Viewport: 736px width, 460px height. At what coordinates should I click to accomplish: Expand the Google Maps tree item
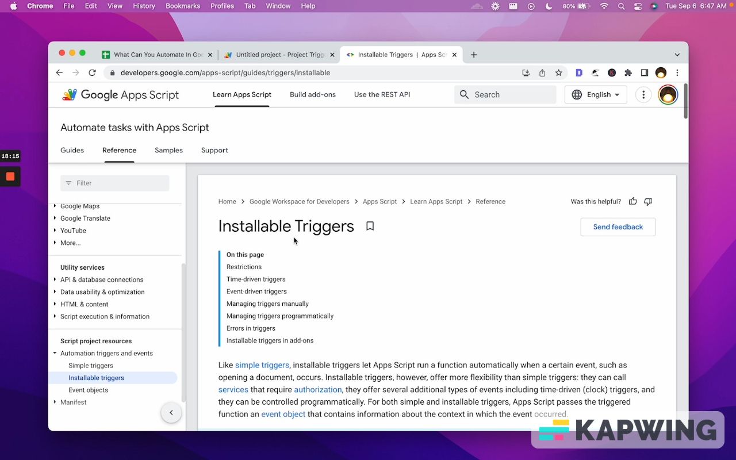click(55, 206)
